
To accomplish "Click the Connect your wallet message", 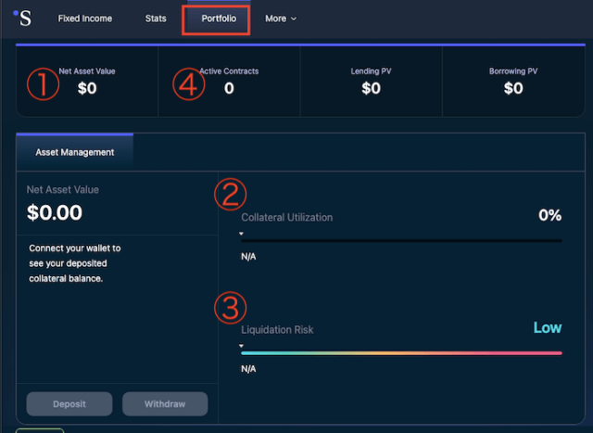I will point(75,263).
